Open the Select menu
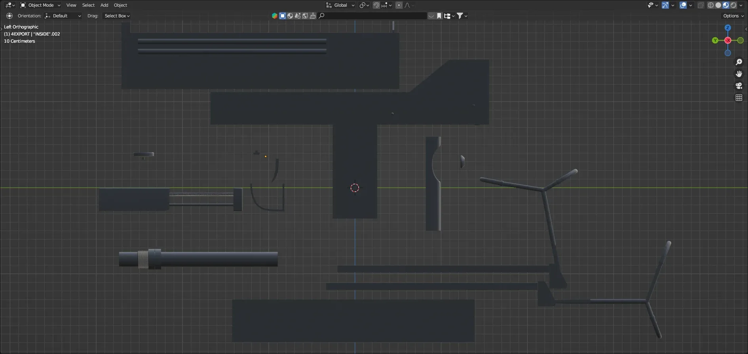This screenshot has width=748, height=354. pos(88,5)
